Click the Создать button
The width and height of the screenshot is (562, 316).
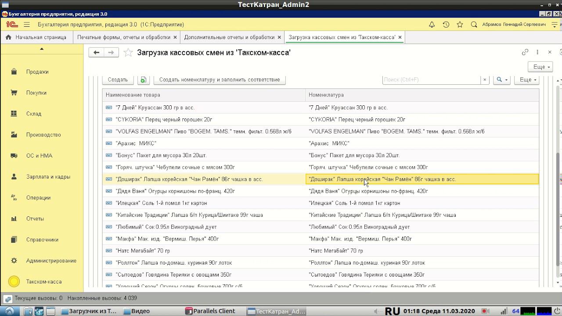[118, 80]
